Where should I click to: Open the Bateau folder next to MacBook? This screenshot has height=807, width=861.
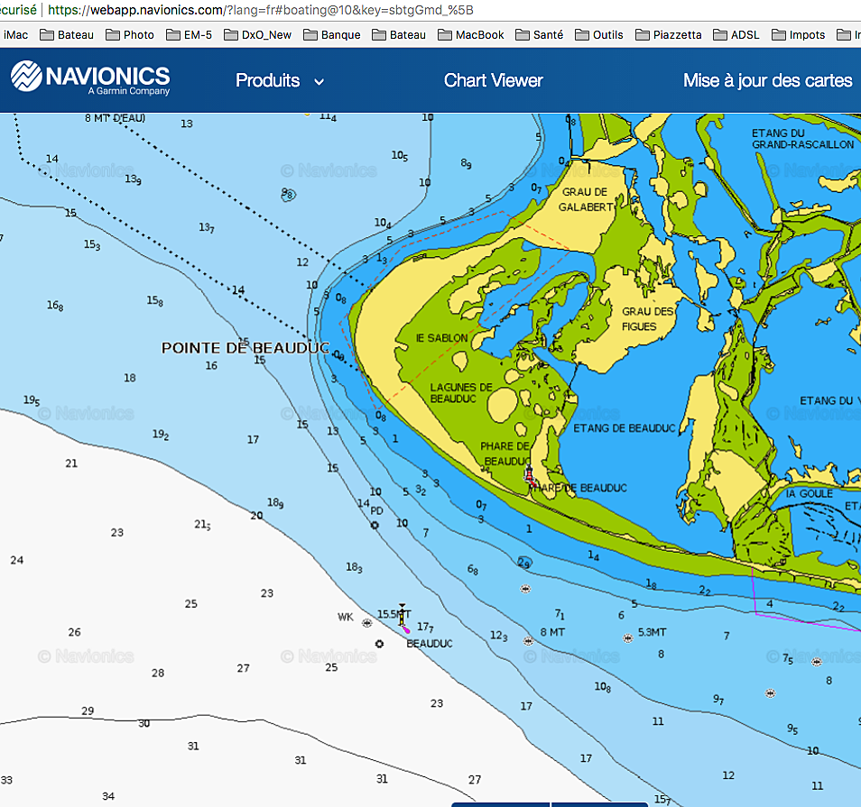(399, 34)
